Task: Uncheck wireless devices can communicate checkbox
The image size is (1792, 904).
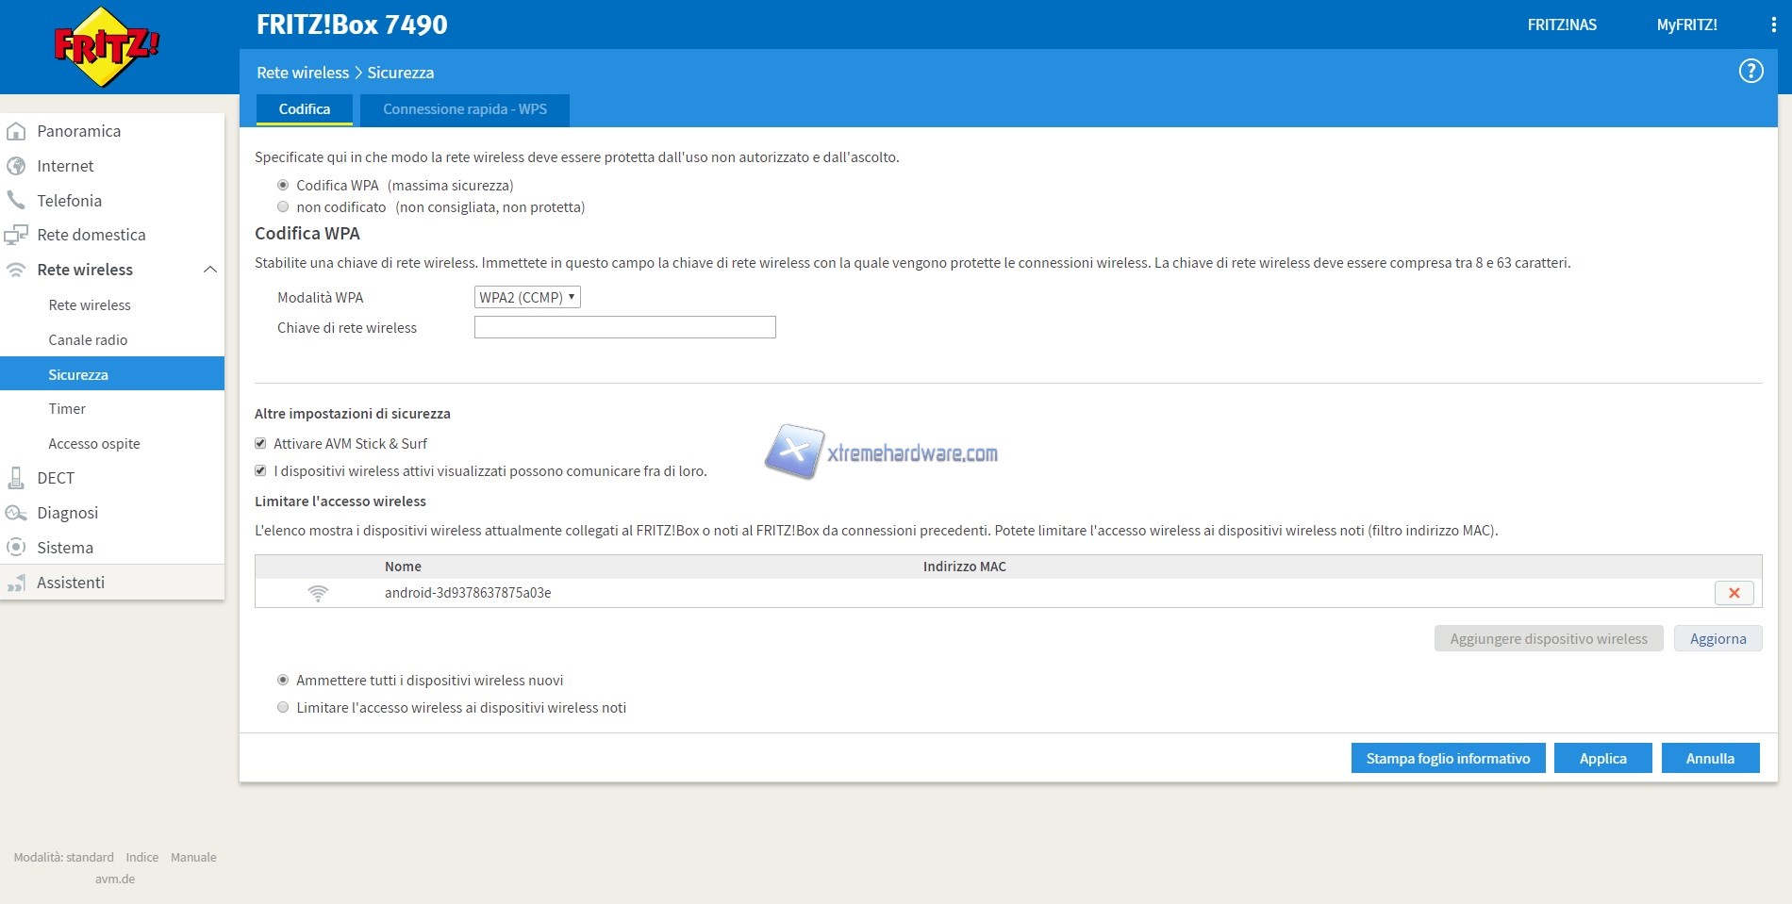Action: point(261,471)
